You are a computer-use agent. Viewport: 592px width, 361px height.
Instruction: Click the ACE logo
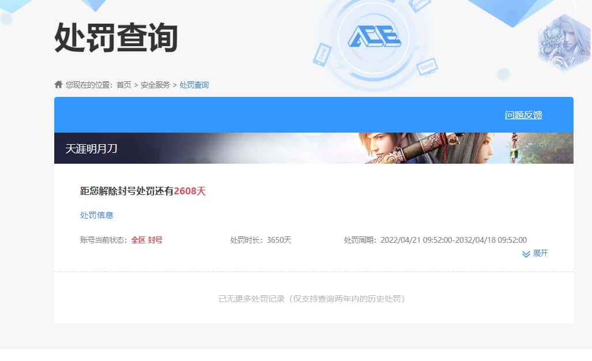click(374, 37)
